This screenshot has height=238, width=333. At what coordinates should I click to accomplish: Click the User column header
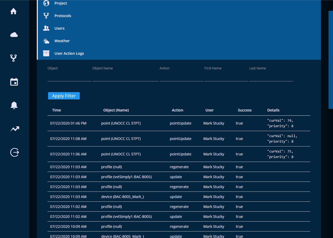[x=209, y=110]
